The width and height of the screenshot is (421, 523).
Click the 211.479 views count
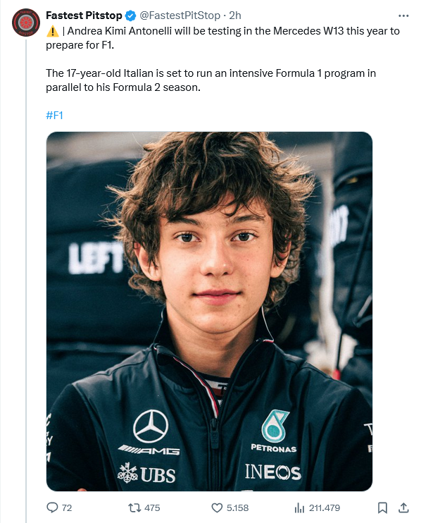click(x=325, y=507)
